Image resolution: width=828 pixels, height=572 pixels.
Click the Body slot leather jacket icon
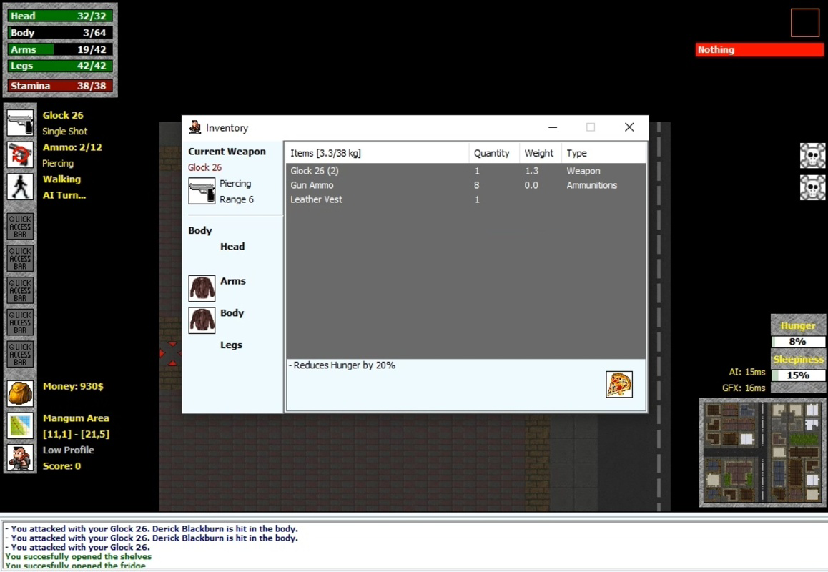click(202, 320)
